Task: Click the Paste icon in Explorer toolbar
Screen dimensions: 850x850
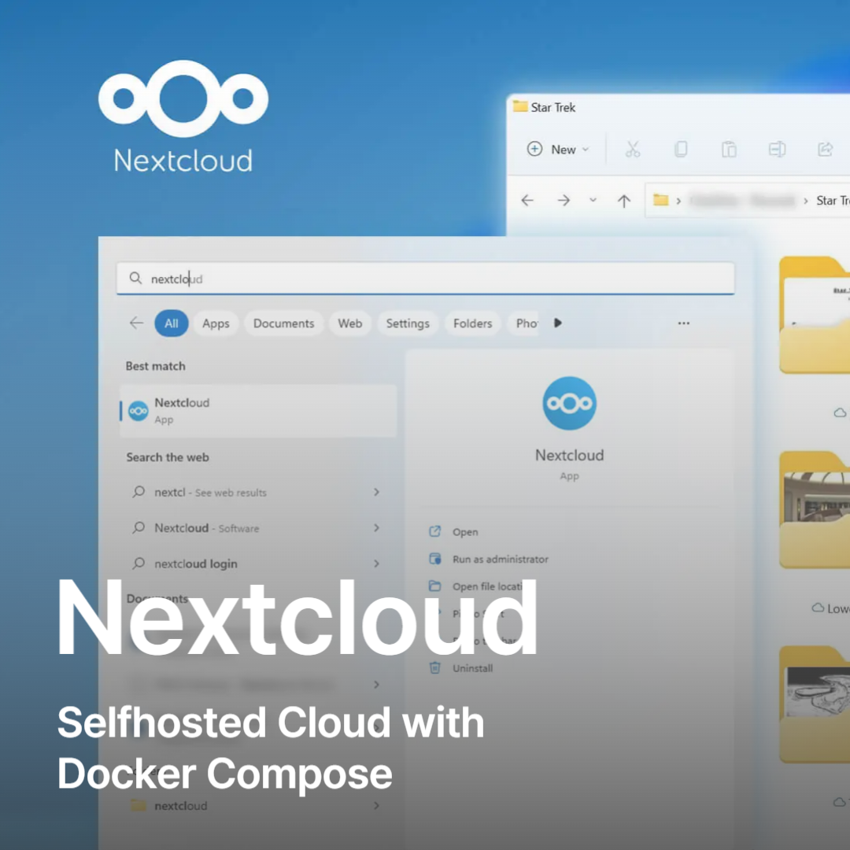Action: point(729,149)
